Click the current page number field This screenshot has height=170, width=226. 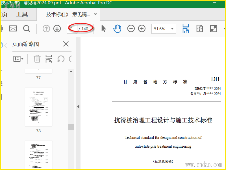pyautogui.click(x=72, y=29)
